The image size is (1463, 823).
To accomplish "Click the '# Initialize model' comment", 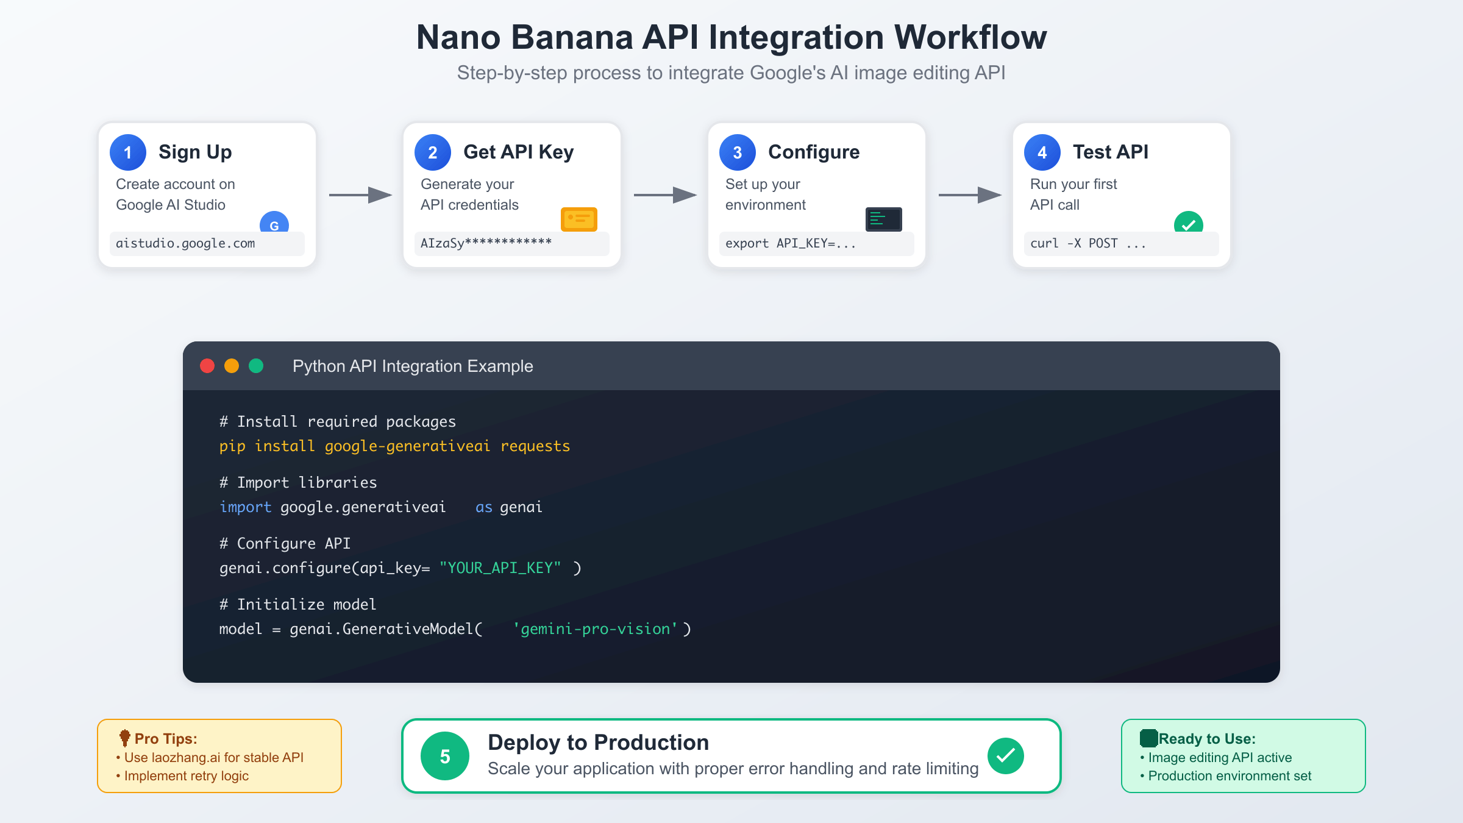I will pyautogui.click(x=298, y=604).
